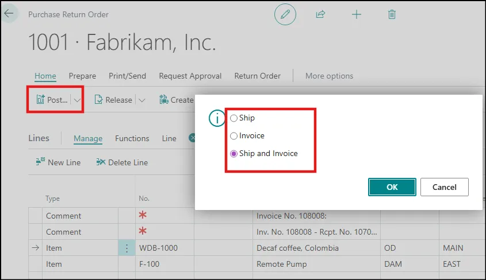Click the pencil edit icon
Screen dimensions: 486x280
click(285, 14)
